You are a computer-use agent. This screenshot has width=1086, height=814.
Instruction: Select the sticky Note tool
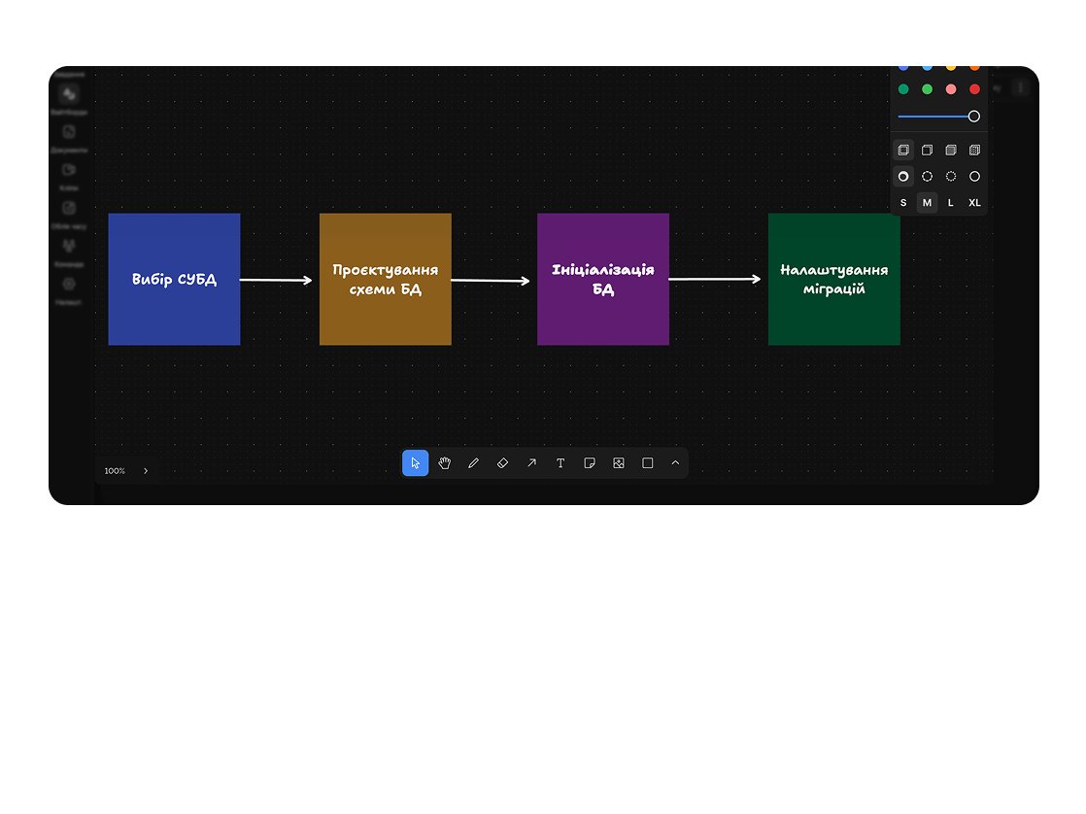[590, 463]
